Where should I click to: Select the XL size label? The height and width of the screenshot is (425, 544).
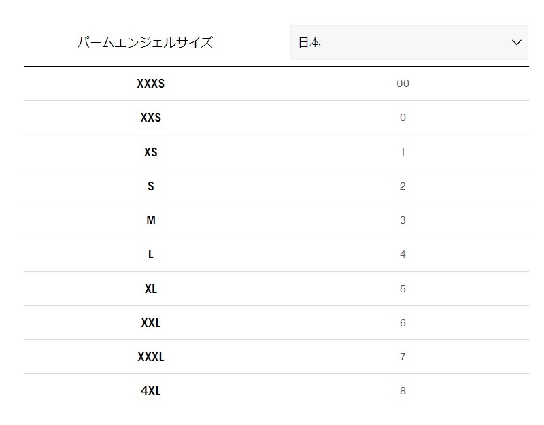(x=150, y=288)
